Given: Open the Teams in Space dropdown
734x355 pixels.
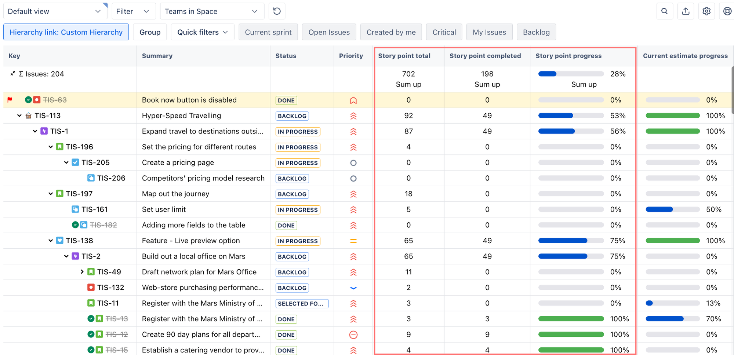Looking at the screenshot, I should click(212, 11).
